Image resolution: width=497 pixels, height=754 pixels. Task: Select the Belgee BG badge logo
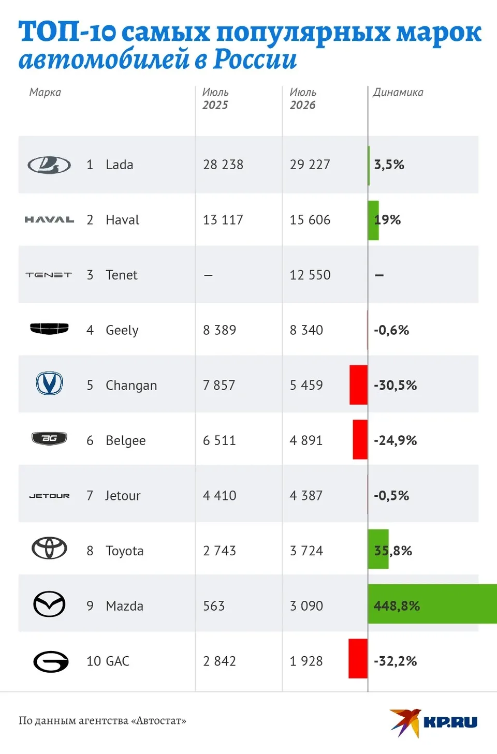(x=49, y=439)
